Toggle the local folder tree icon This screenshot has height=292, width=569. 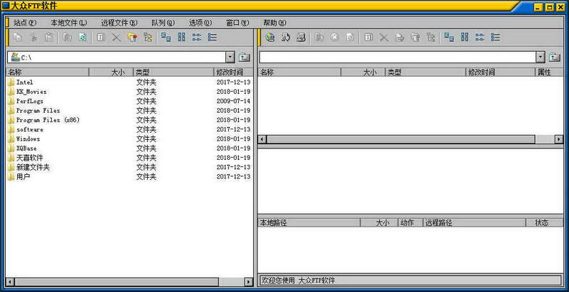[148, 38]
